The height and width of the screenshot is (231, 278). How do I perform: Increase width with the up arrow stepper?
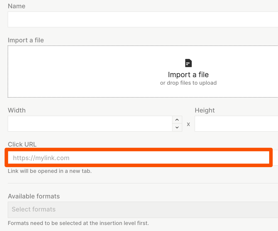pos(177,120)
